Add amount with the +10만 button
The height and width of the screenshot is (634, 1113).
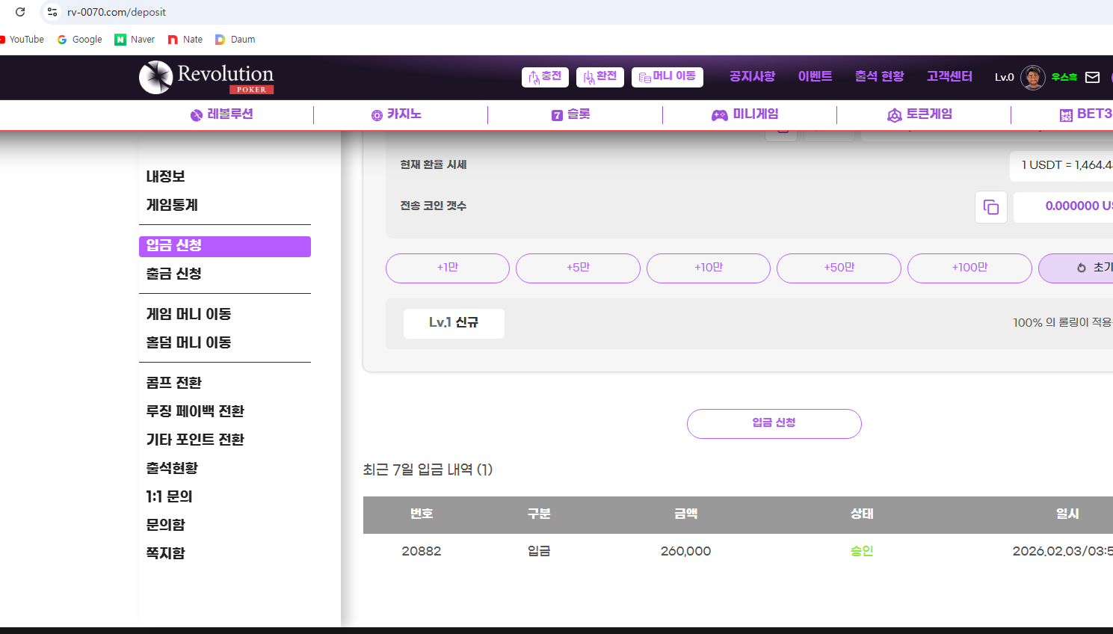[x=708, y=268]
